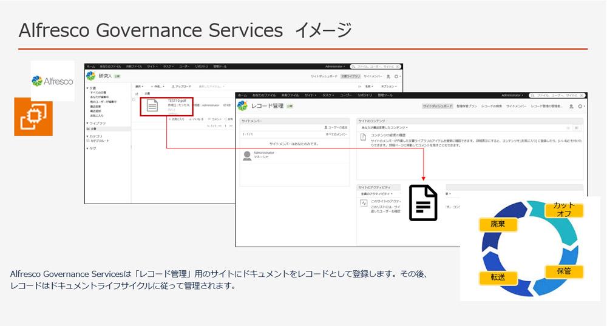The height and width of the screenshot is (326, 607).
Task: Click the gear icon in レコード管理 header
Action: click(x=580, y=106)
